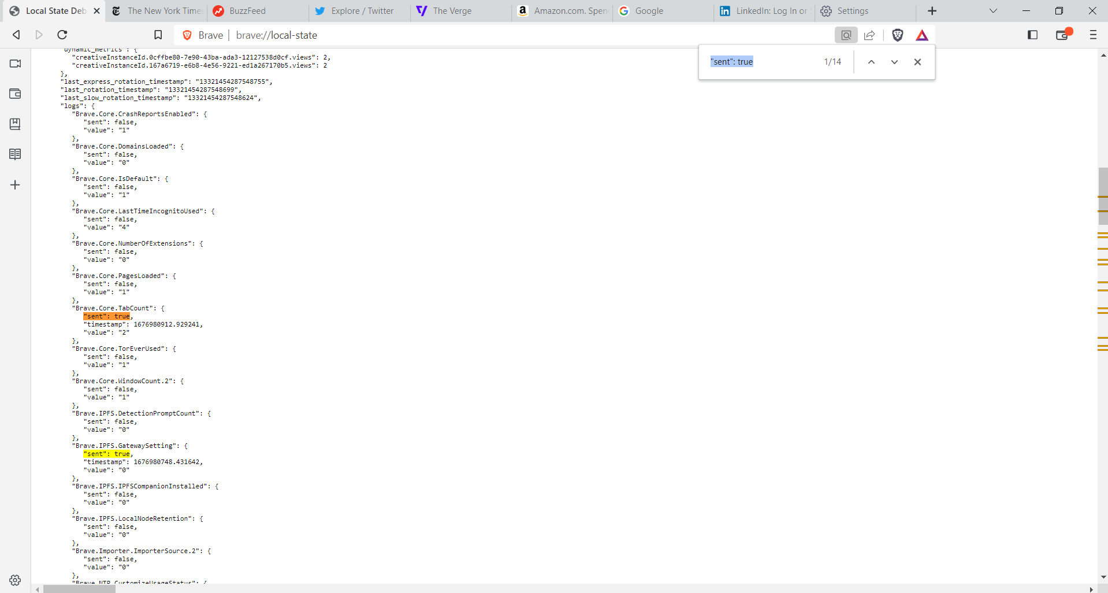Click the "Brave.Core.TorEverUsed" key text
This screenshot has height=593, width=1108.
click(120, 349)
